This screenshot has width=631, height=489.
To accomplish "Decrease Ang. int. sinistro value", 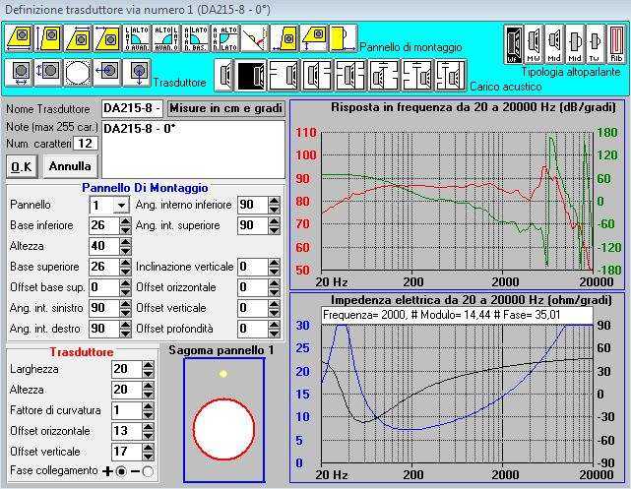I will [126, 313].
